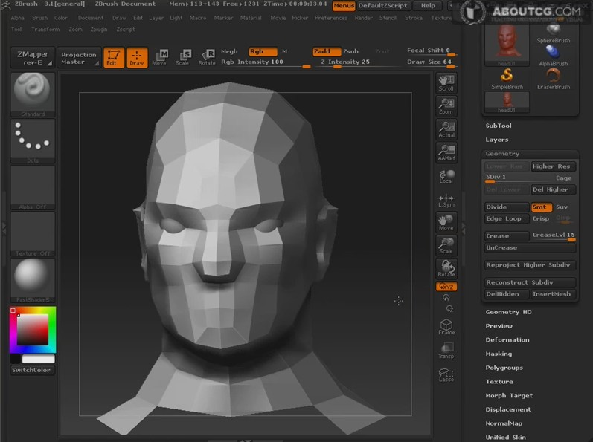Select the SimpleBrush tool
This screenshot has width=593, height=442.
507,79
